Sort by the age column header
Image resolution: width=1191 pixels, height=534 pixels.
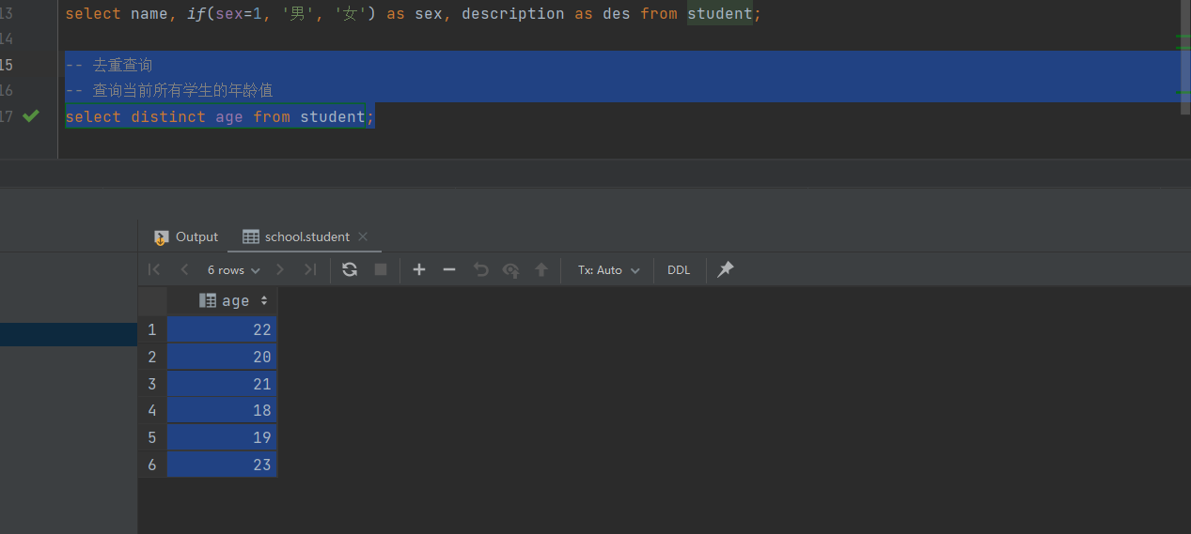point(234,301)
